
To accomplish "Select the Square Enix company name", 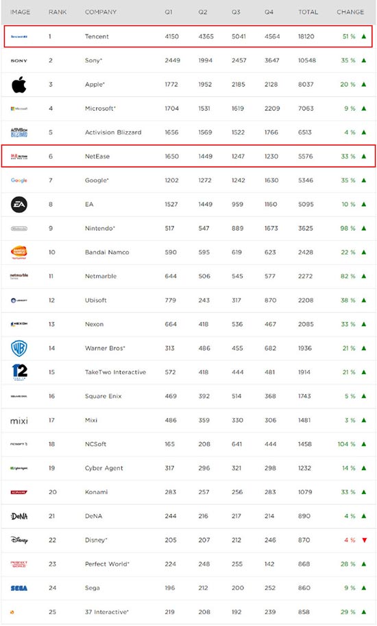I will tap(104, 396).
